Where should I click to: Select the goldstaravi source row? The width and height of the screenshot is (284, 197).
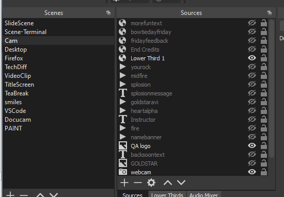193,102
